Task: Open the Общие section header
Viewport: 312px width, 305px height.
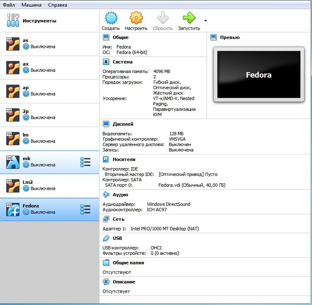Action: (121, 37)
